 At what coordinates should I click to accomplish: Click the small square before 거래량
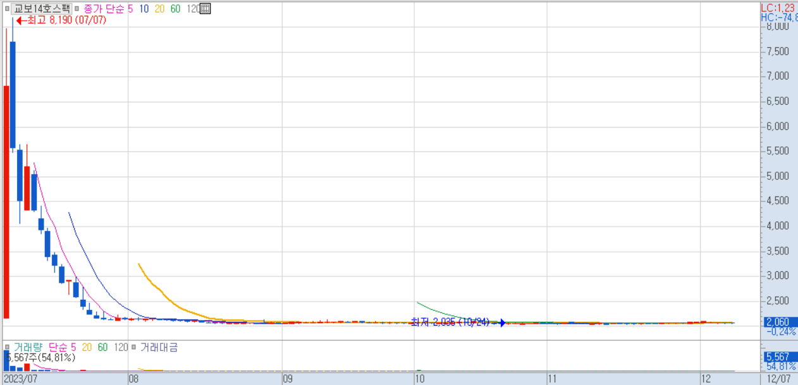click(x=6, y=347)
